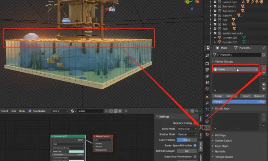Screen dimensions: 268x161
Task: Unlink the water material with X icon
Action: (120, 111)
